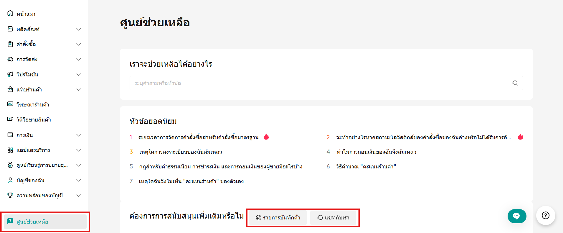The height and width of the screenshot is (233, 563).
Task: Click the คำสั่งซื้อ sidebar menu label
Action: click(x=26, y=44)
